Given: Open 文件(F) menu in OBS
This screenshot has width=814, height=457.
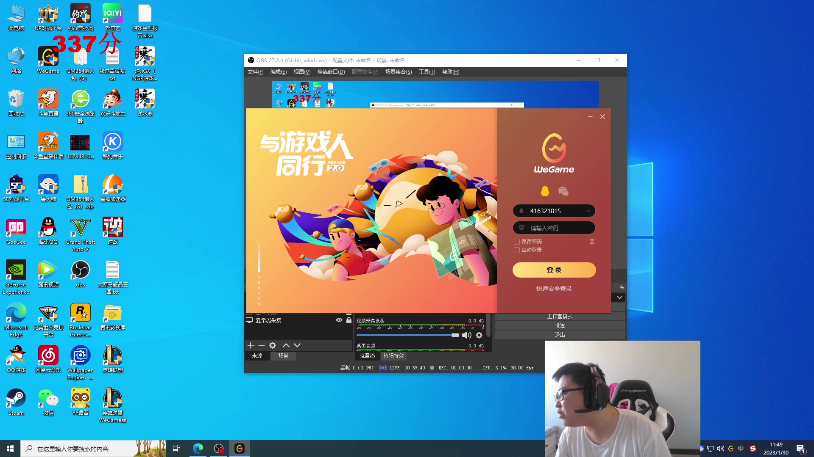Looking at the screenshot, I should click(x=255, y=72).
